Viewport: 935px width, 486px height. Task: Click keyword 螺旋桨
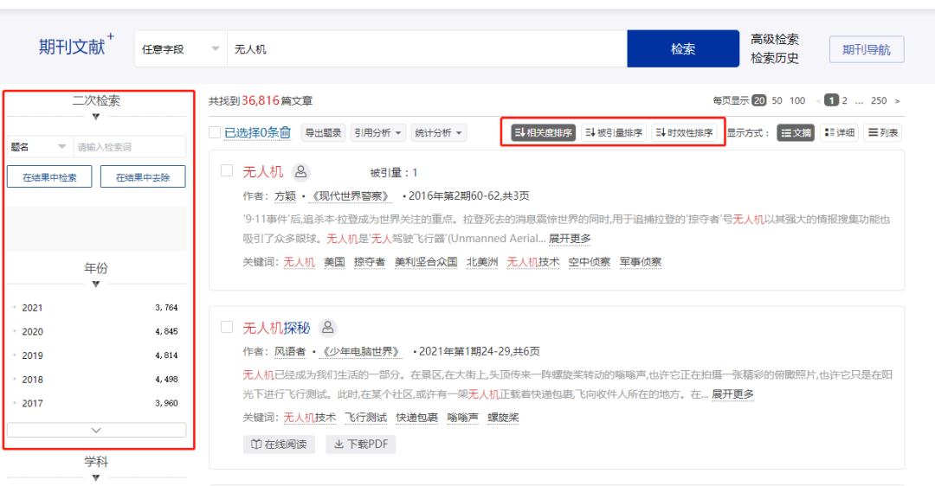click(503, 418)
